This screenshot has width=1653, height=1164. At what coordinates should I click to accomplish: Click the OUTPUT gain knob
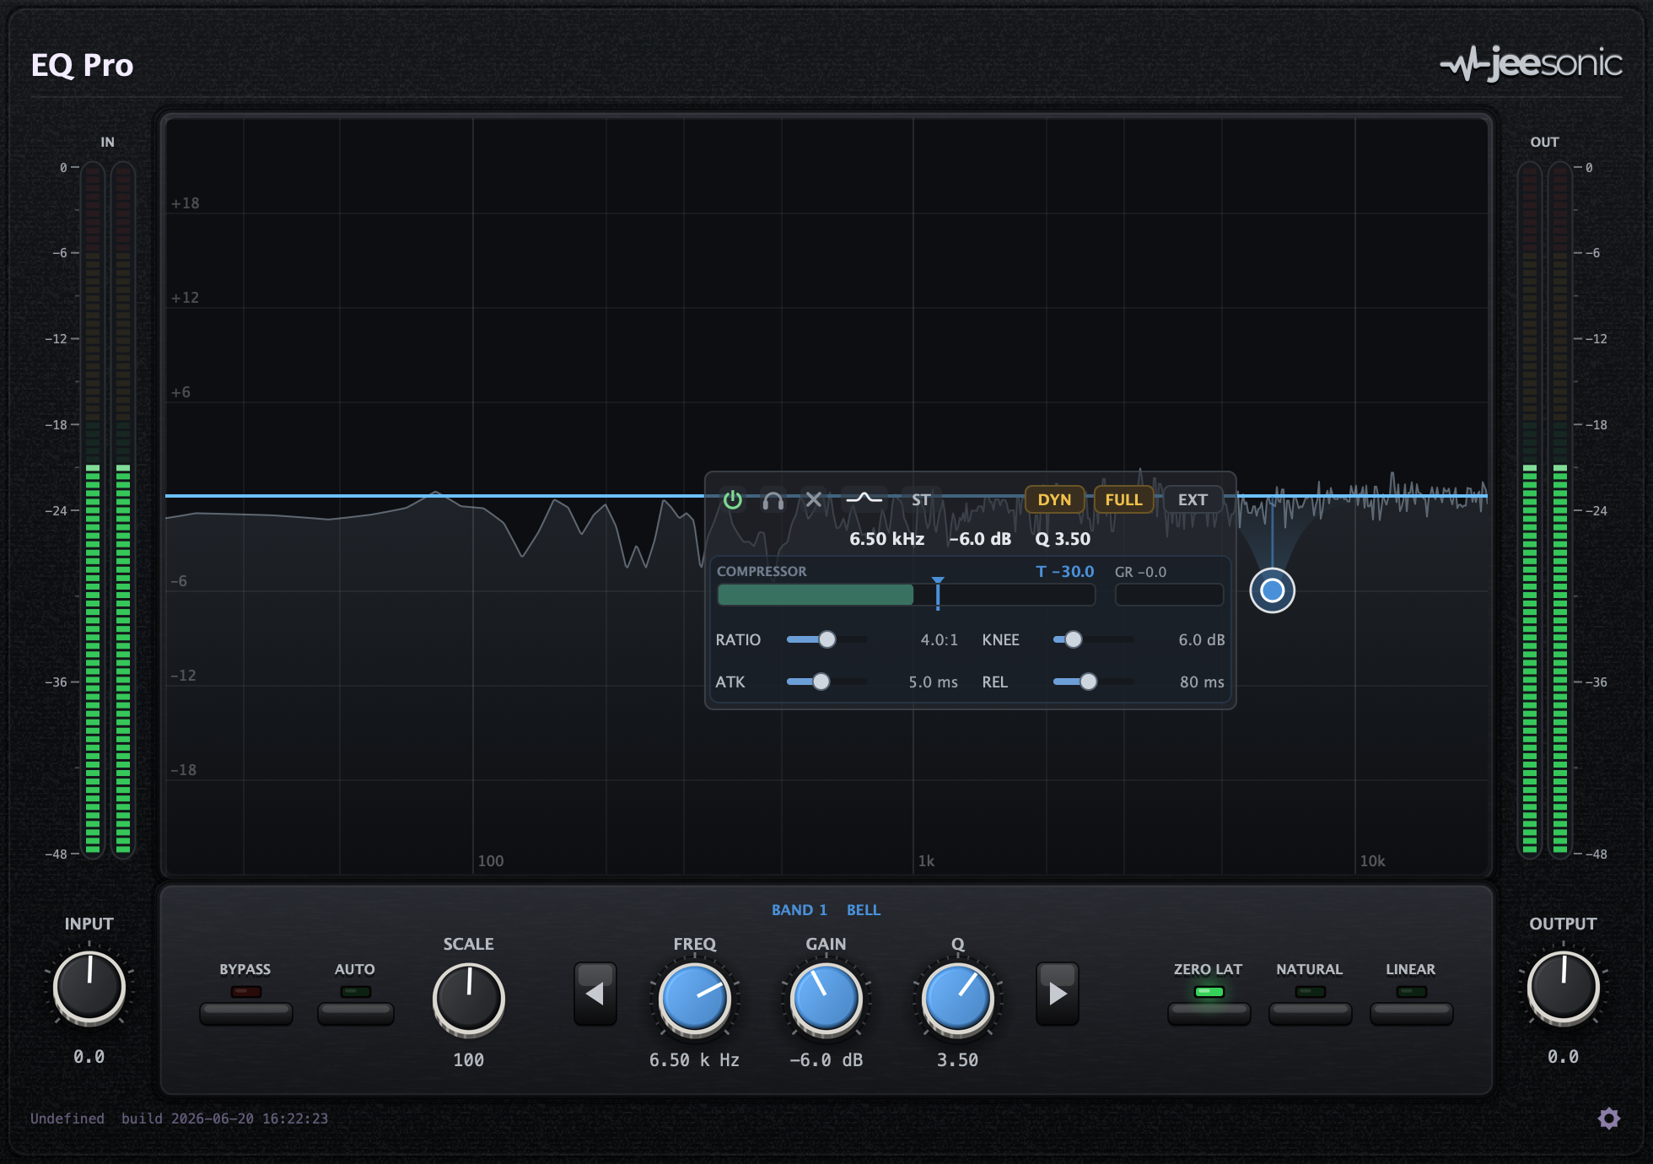tap(1563, 988)
